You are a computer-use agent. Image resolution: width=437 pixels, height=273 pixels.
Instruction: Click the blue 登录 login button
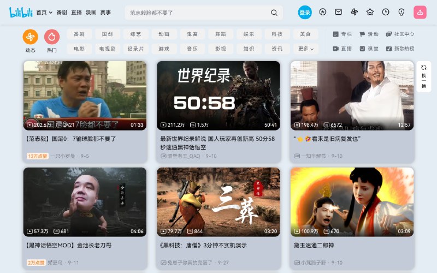tap(305, 12)
